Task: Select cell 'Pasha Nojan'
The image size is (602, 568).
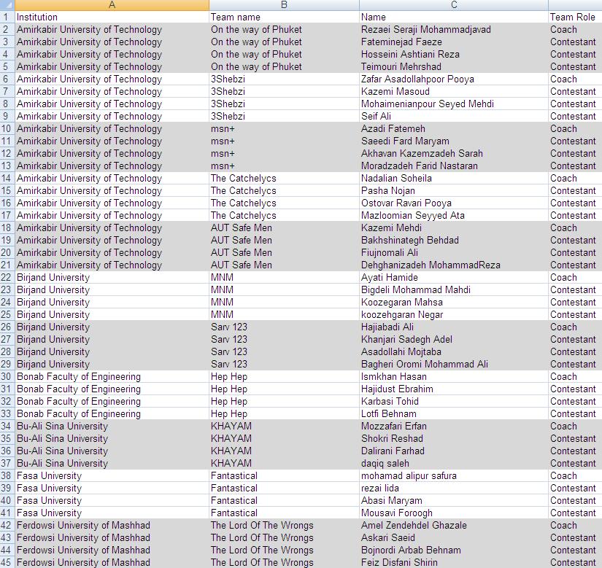Action: tap(454, 190)
